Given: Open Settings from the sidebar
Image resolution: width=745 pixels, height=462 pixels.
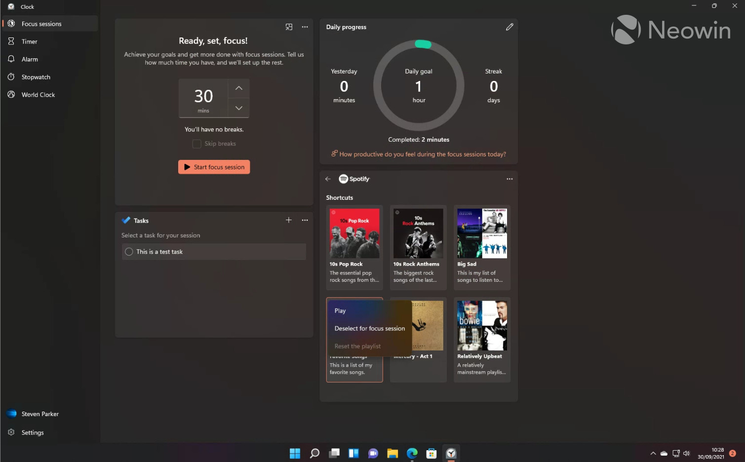Looking at the screenshot, I should pos(32,432).
